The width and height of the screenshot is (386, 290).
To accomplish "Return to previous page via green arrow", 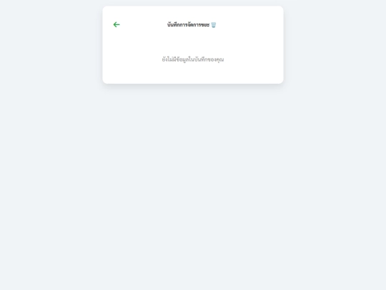I will click(117, 24).
